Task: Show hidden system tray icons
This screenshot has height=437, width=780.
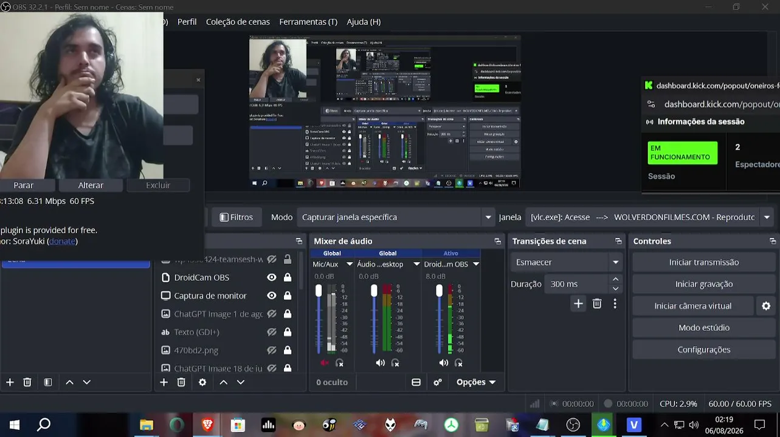Action: tap(664, 425)
